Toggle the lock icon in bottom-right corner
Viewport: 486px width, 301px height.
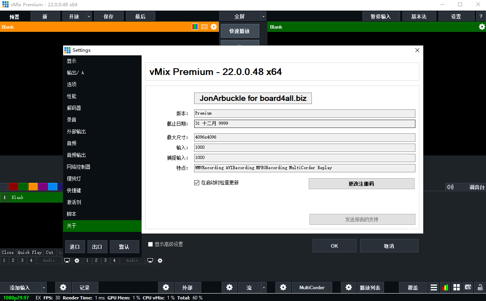pos(480,287)
